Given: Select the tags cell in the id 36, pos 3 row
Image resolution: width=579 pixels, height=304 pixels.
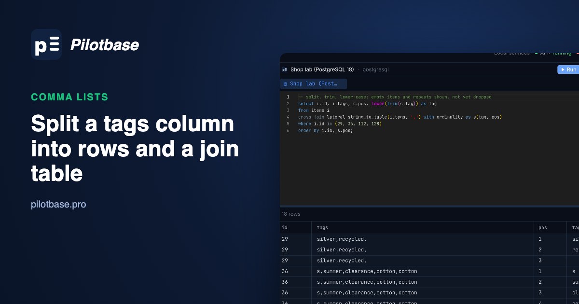Looking at the screenshot, I should point(423,292).
